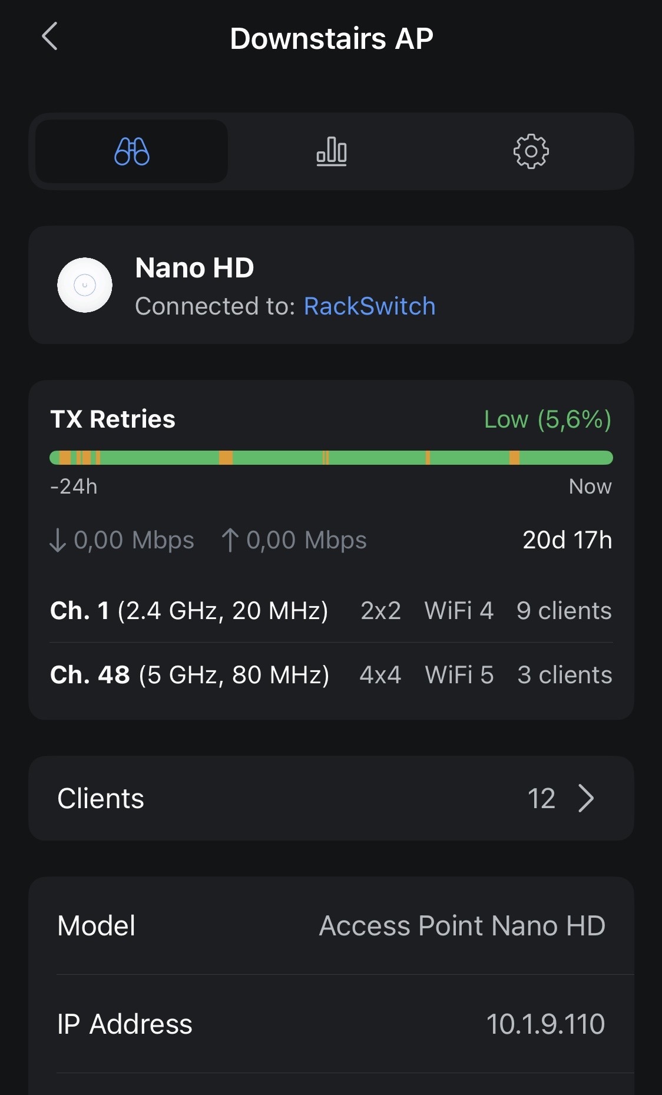
Task: Tap the Low (5,6%) retry status
Action: tap(547, 419)
